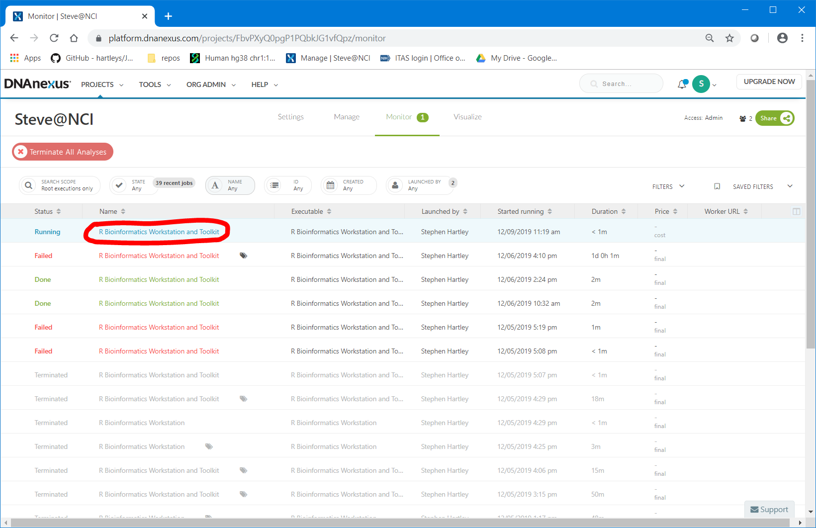Open the DNAnexus logo home link
Image resolution: width=816 pixels, height=528 pixels.
point(37,84)
